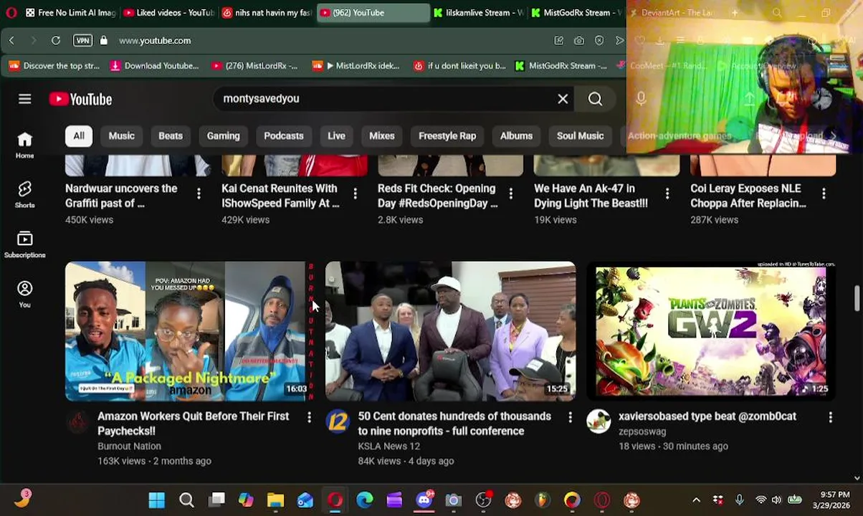Select the Gaming filter chip
The image size is (863, 516).
click(224, 135)
